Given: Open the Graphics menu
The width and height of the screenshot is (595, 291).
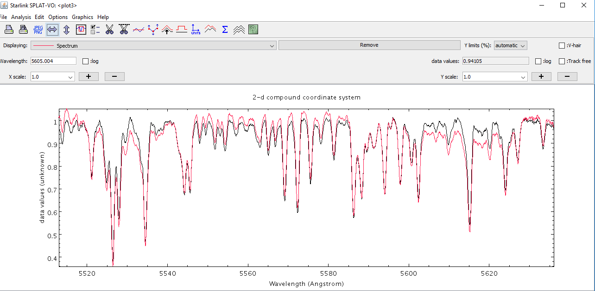Looking at the screenshot, I should (82, 17).
